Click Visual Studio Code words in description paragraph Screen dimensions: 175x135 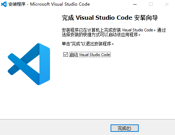point(137,30)
